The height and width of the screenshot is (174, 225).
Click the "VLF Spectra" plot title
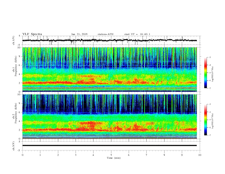click(32, 34)
